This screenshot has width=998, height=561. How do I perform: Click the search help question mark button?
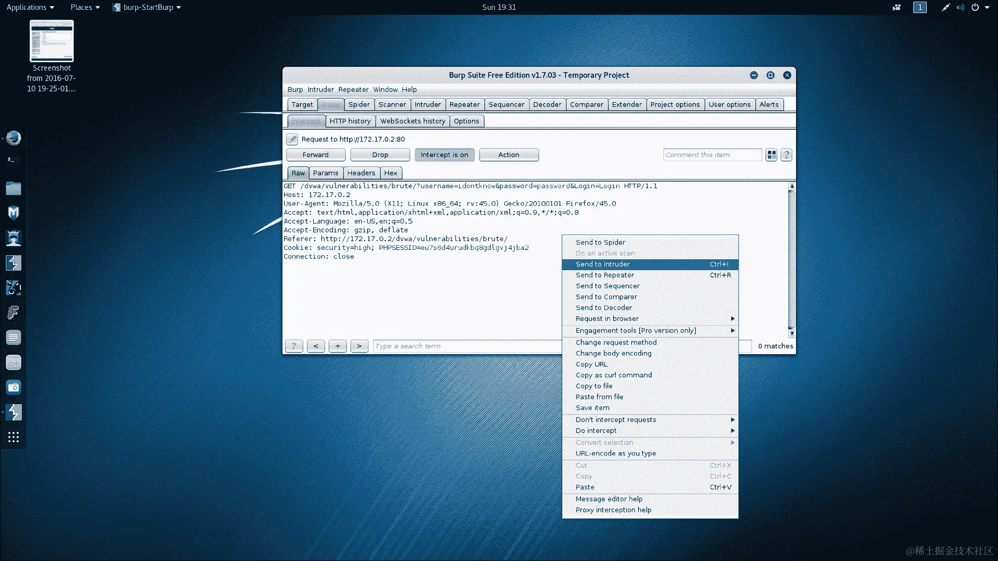tap(294, 346)
